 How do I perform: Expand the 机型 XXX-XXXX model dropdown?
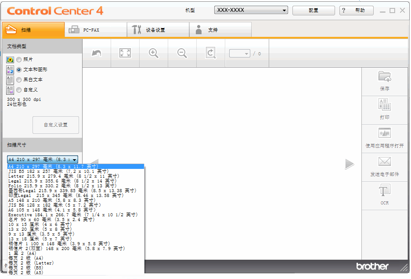click(251, 10)
